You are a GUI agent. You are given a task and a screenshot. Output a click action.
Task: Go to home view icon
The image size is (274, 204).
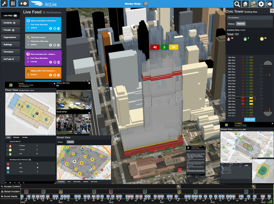(x=245, y=4)
